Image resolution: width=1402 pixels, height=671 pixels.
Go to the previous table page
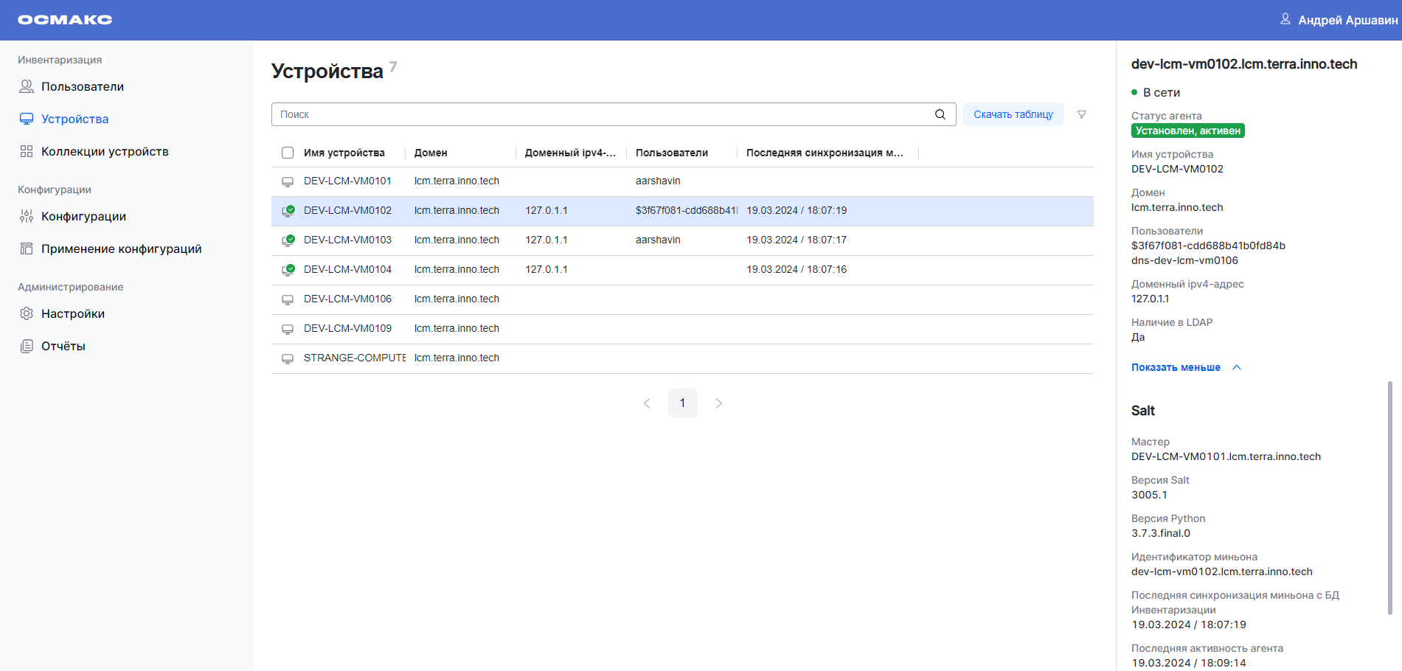pyautogui.click(x=647, y=403)
